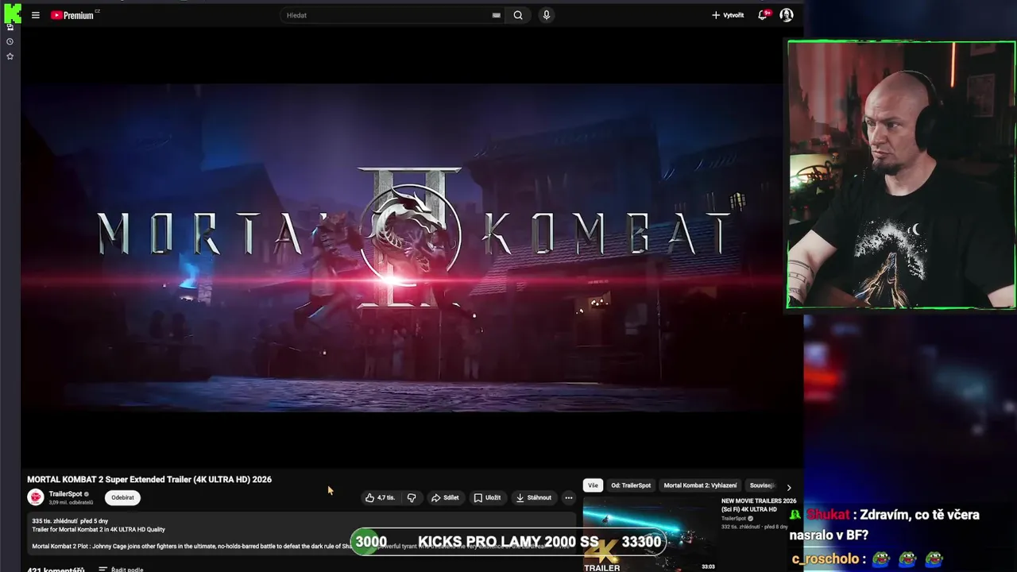Open notifications bell

pos(763,15)
